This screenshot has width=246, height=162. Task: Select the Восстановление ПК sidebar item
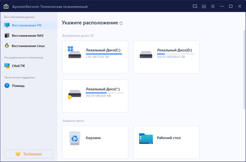pos(26,25)
